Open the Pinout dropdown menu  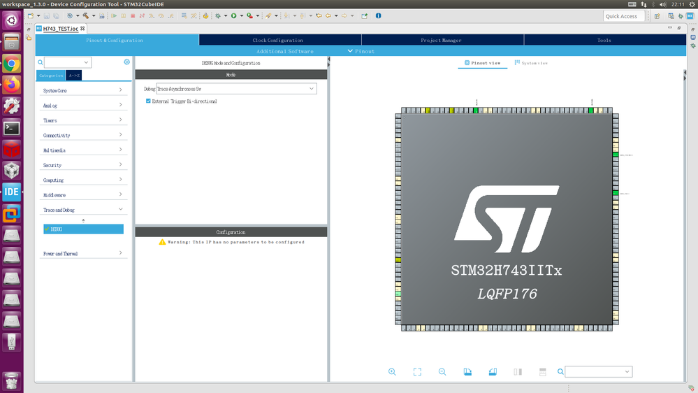coord(361,51)
